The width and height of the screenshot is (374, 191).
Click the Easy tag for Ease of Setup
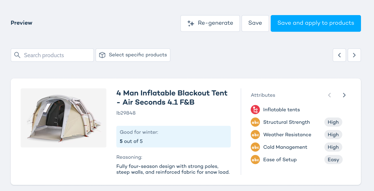333,160
